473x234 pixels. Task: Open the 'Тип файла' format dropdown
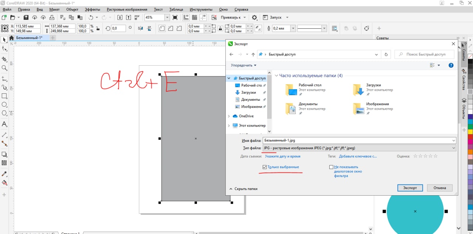[x=359, y=148]
